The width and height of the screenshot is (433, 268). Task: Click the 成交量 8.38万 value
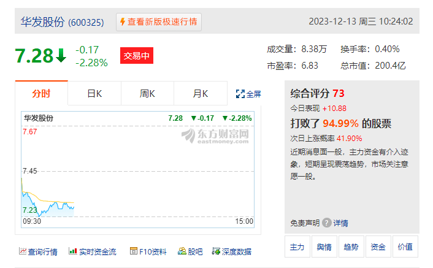(x=314, y=49)
